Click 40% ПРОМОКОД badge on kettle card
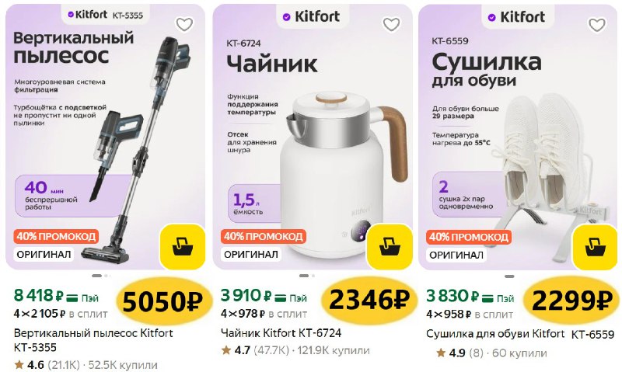 pos(264,237)
